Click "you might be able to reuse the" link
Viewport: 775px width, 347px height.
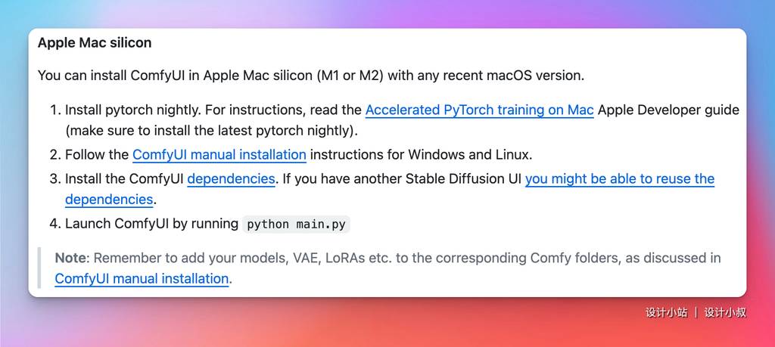click(x=619, y=178)
